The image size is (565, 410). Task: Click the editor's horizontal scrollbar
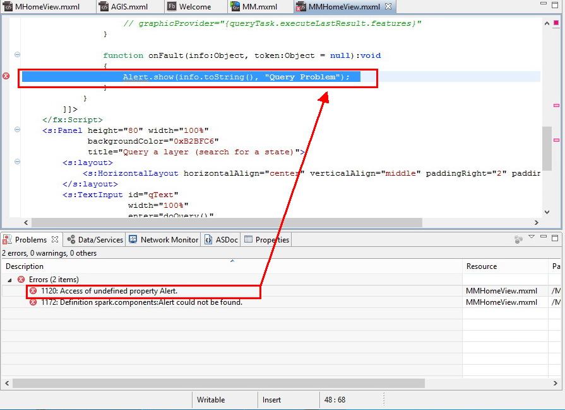(226, 222)
